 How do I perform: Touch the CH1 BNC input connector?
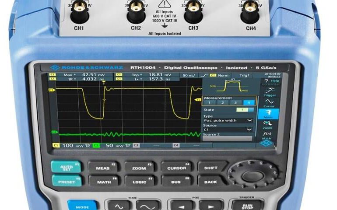[x=80, y=11]
